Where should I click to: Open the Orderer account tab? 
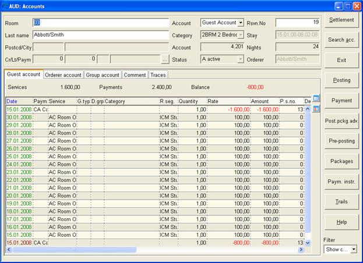tap(63, 75)
